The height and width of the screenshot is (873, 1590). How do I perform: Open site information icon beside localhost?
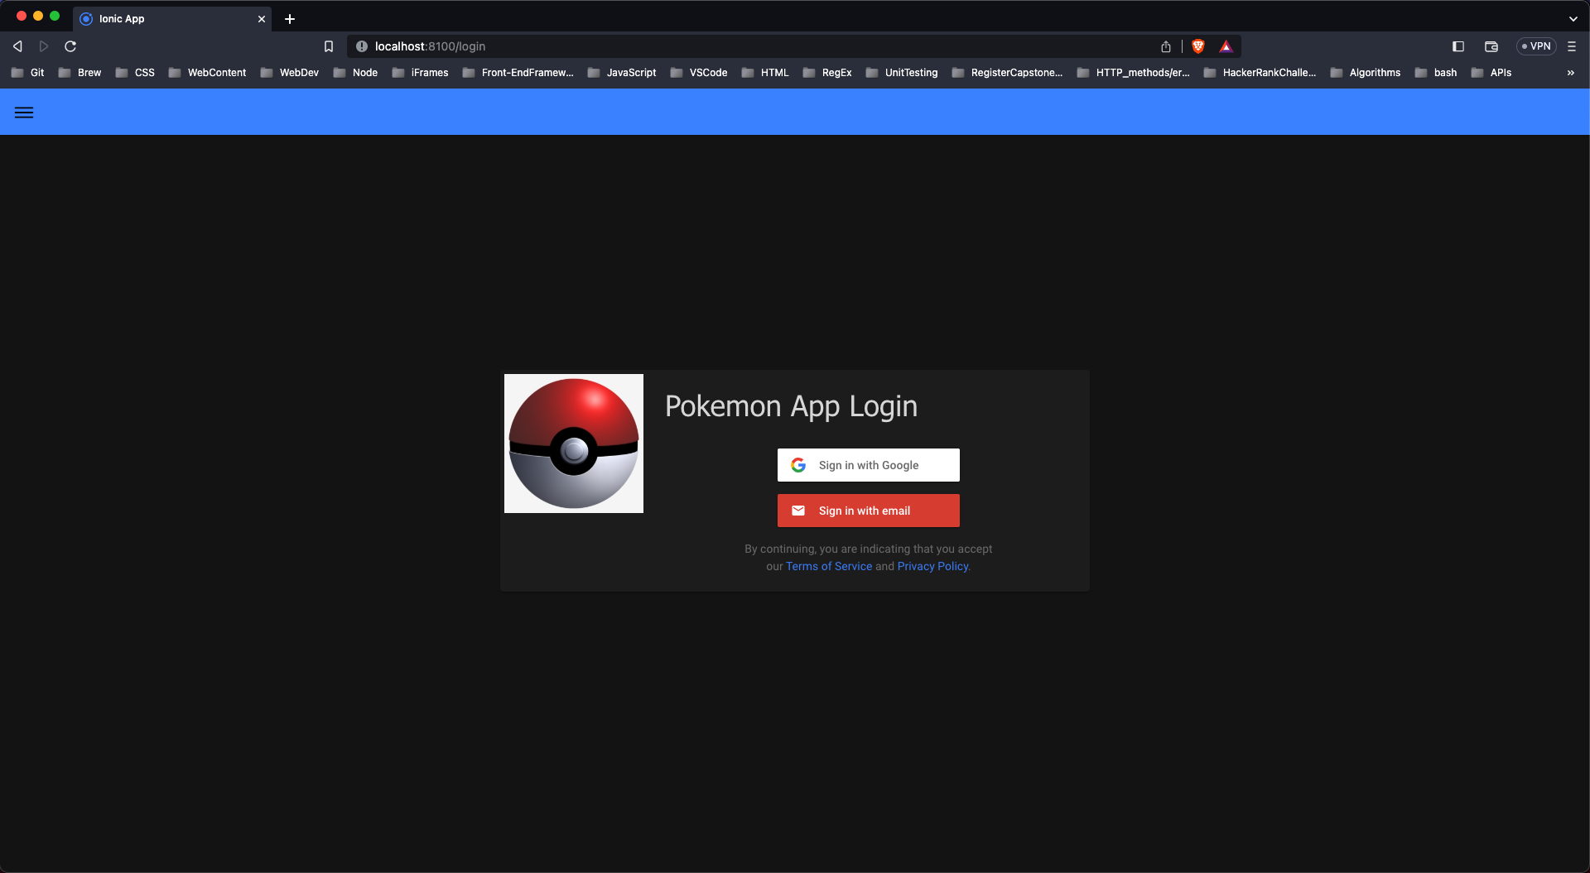(x=362, y=46)
